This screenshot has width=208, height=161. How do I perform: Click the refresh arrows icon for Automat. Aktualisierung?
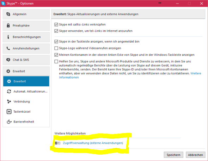tap(9, 91)
